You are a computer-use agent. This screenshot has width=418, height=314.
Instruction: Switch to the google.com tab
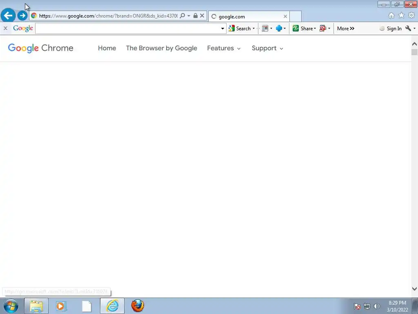(x=249, y=16)
